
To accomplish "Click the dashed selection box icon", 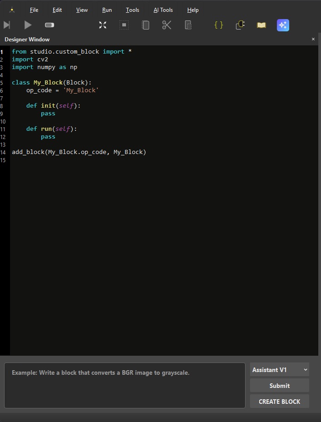I will (124, 25).
